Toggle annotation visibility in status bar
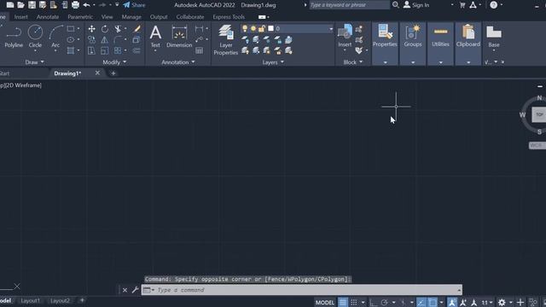This screenshot has width=546, height=307. [452, 303]
